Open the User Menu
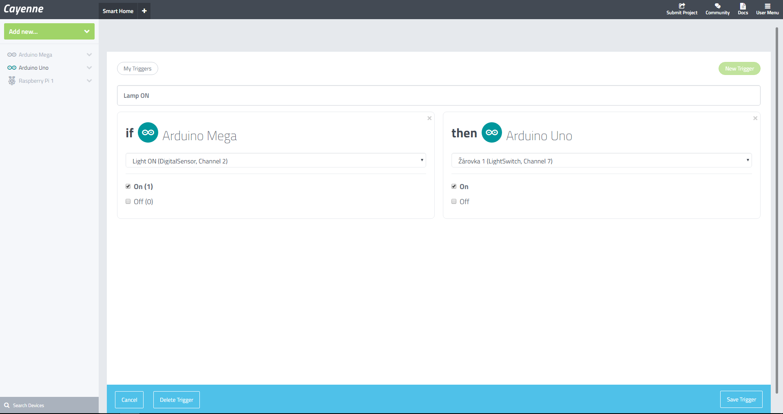Viewport: 783px width, 414px height. (x=767, y=9)
